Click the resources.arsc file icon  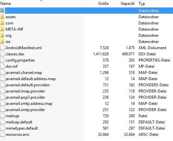click(2, 134)
